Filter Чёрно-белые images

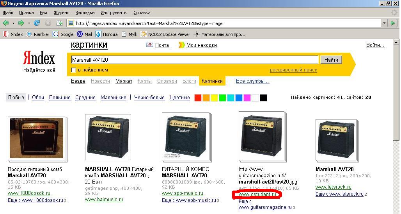[x=149, y=97]
